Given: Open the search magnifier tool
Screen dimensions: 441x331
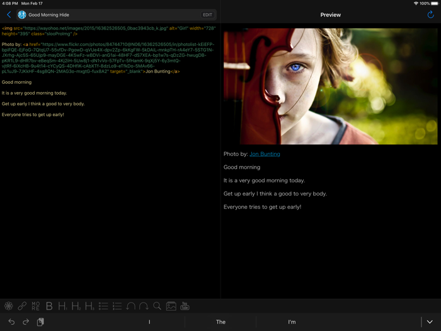Looking at the screenshot, I should tap(157, 306).
